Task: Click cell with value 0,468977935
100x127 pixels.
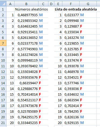Action: [26, 15]
